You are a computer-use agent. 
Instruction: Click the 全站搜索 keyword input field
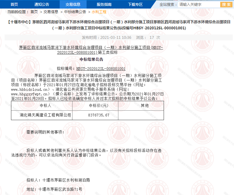(199, 5)
